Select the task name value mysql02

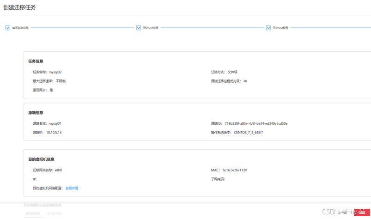pos(55,72)
